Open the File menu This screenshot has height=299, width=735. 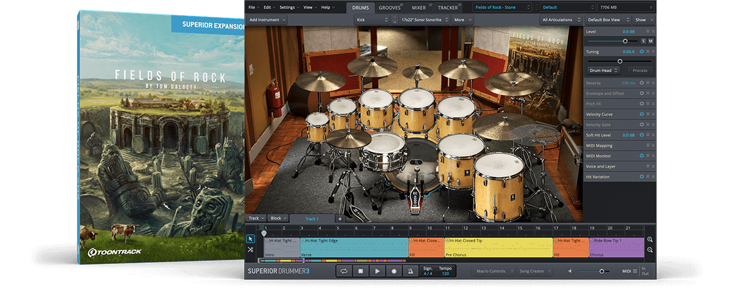pyautogui.click(x=254, y=7)
